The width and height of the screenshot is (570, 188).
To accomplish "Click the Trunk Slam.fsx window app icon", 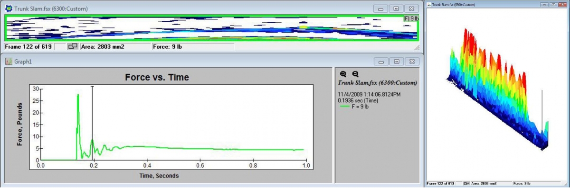I will point(8,9).
